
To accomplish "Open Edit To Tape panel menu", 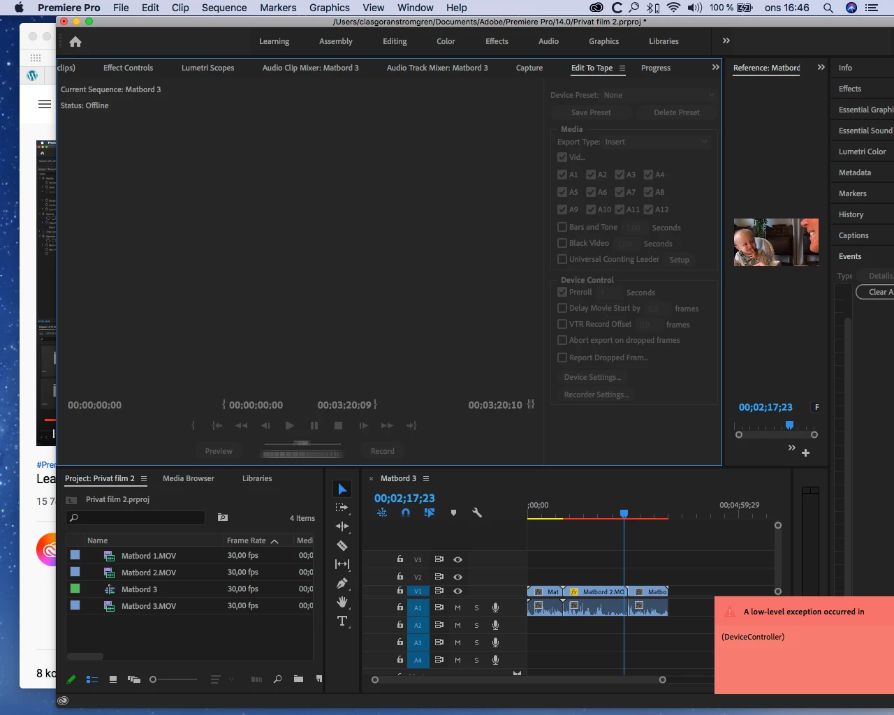I will [x=622, y=68].
